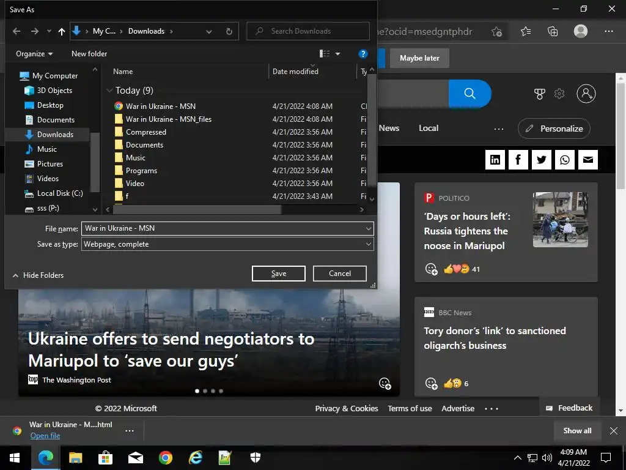626x470 pixels.
Task: Open the MSN settings gear
Action: (x=559, y=94)
